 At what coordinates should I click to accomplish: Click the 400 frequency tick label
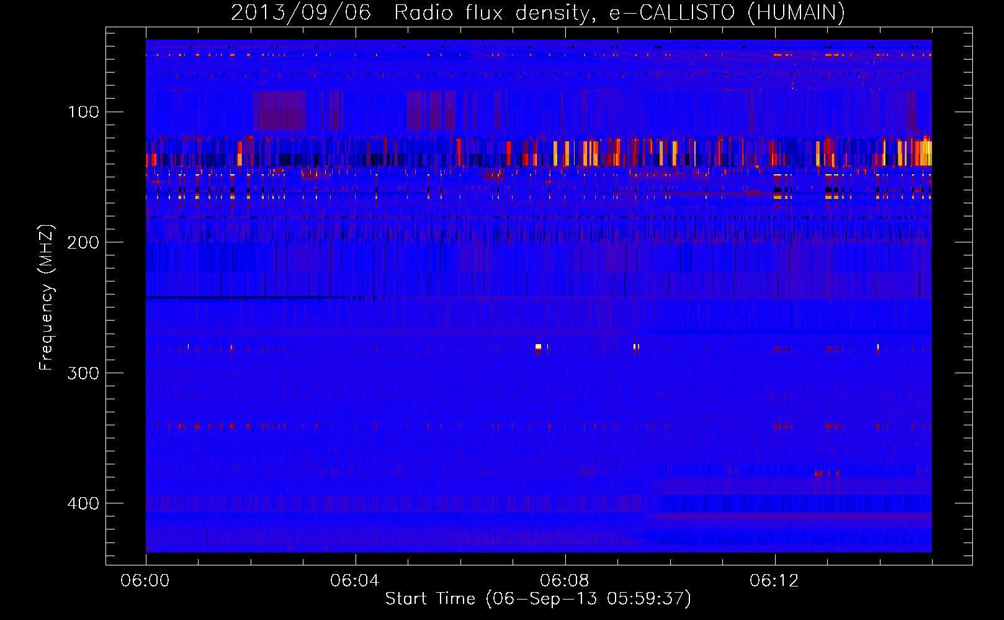[x=83, y=503]
